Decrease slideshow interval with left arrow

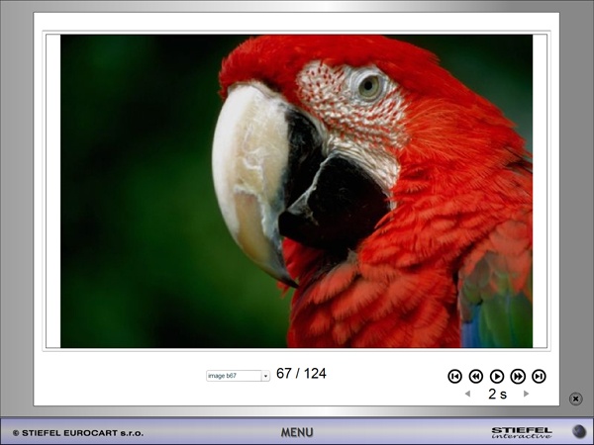468,394
